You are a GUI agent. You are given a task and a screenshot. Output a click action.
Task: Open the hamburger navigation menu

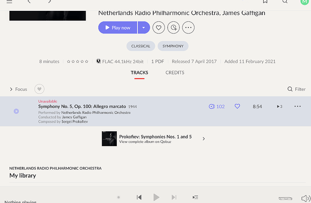(9, 2)
